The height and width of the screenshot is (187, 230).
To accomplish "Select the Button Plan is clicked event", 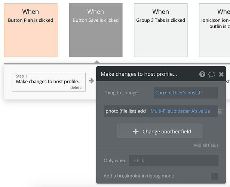I will 31,30.
